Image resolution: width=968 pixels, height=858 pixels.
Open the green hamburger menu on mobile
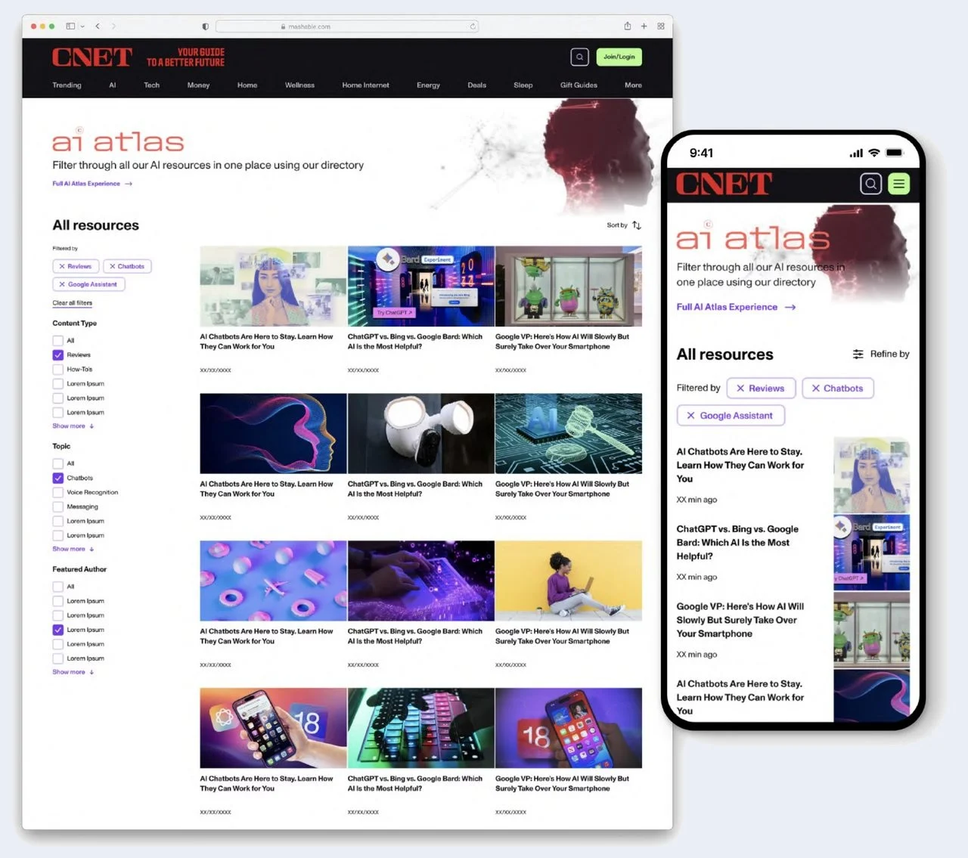pos(898,184)
